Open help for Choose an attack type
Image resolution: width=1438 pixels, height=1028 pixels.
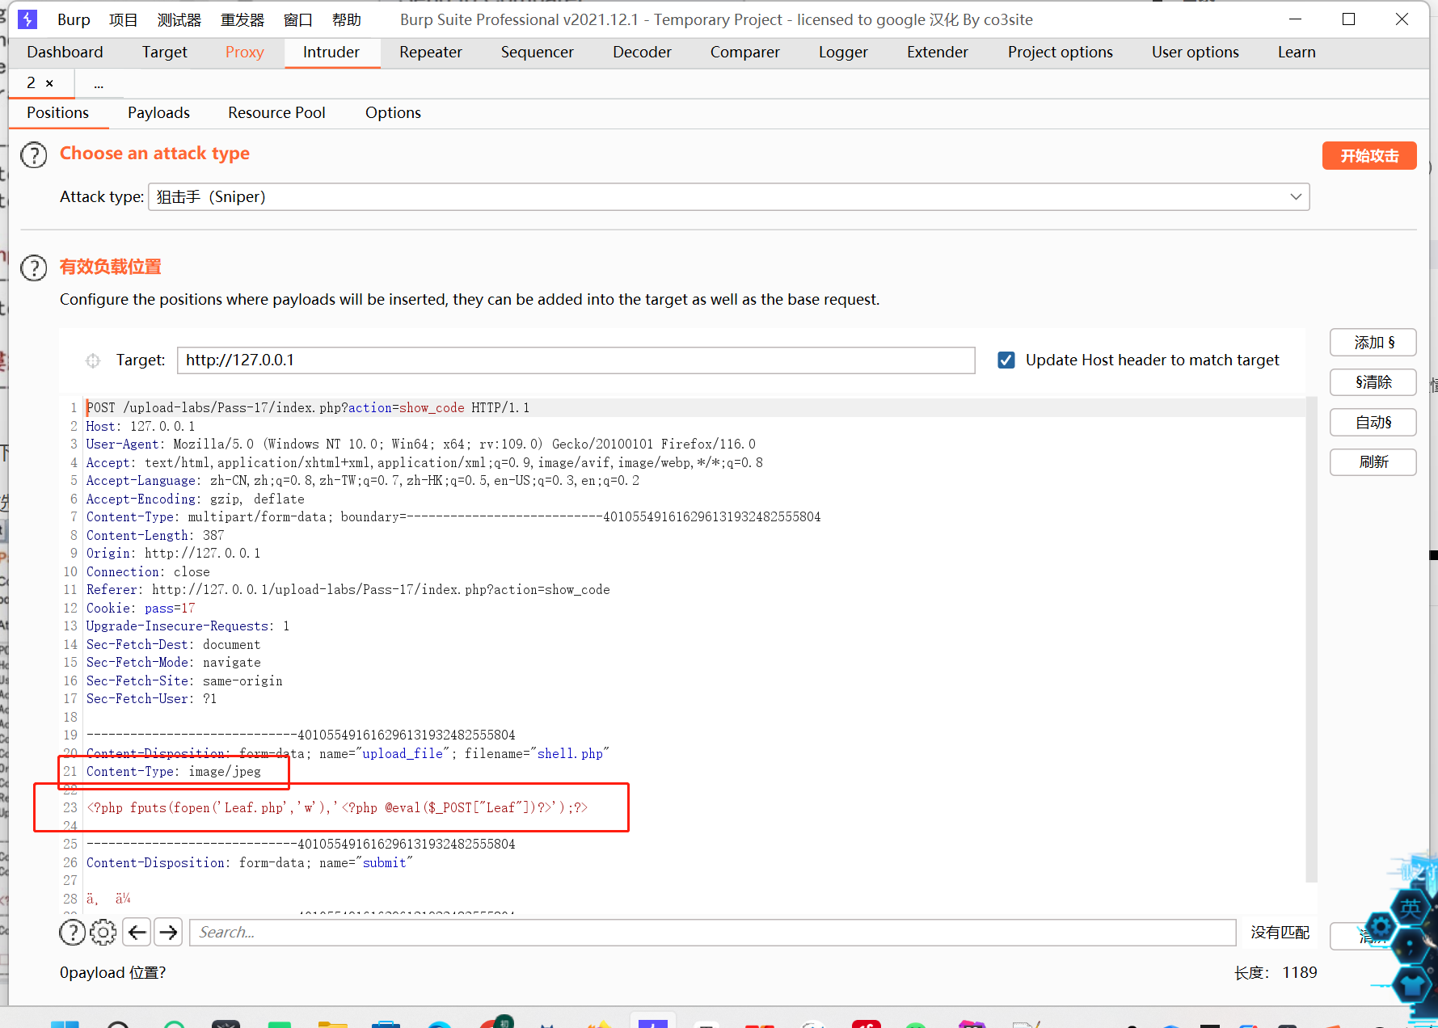(x=34, y=154)
